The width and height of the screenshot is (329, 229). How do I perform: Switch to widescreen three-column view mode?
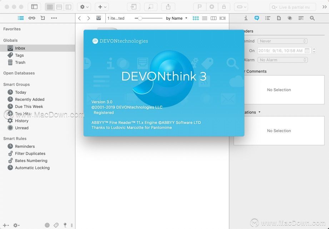point(68,7)
